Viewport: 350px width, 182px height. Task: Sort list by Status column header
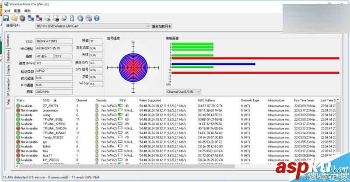point(21,100)
